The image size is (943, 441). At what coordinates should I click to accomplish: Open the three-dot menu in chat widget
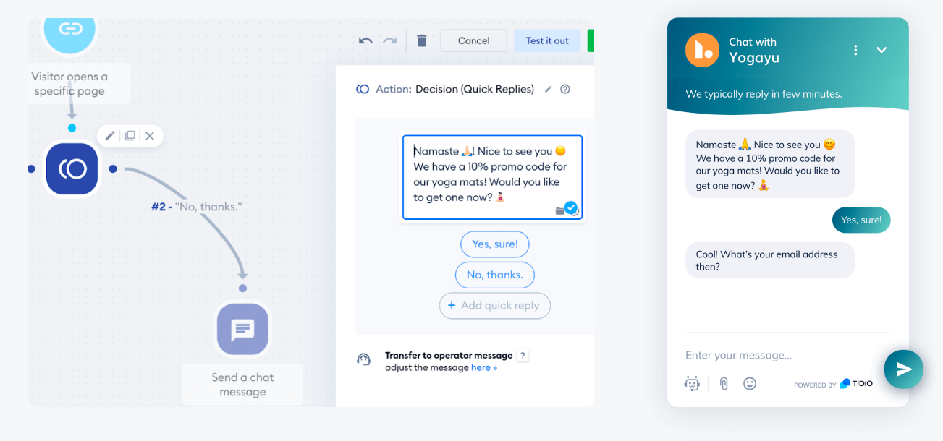[x=855, y=50]
